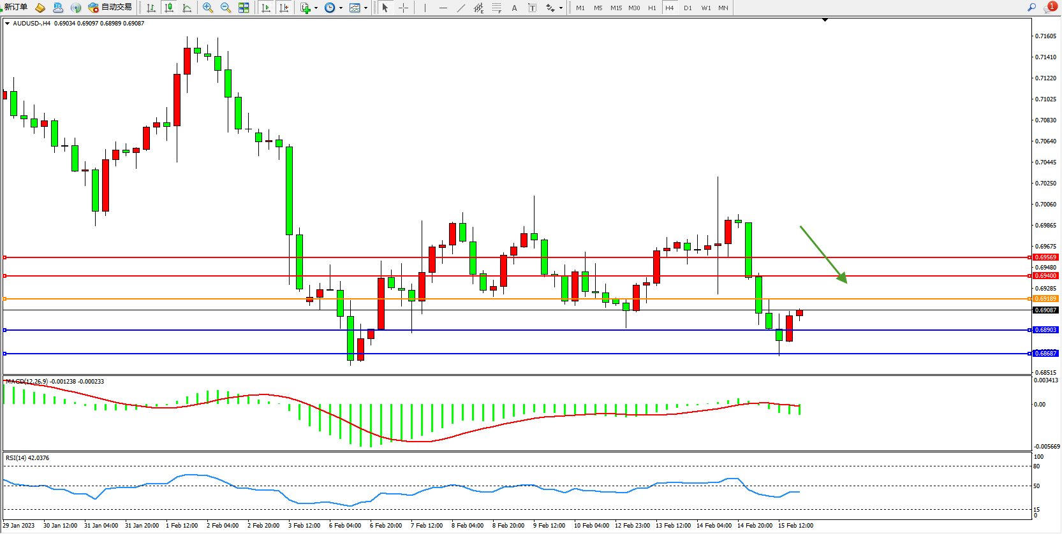This screenshot has width=1062, height=534.
Task: Pick the horizontal line drawing tool
Action: click(x=443, y=8)
